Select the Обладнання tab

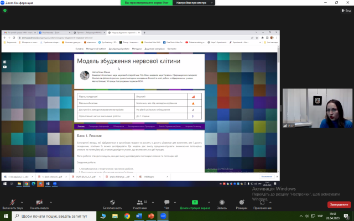pos(118,127)
